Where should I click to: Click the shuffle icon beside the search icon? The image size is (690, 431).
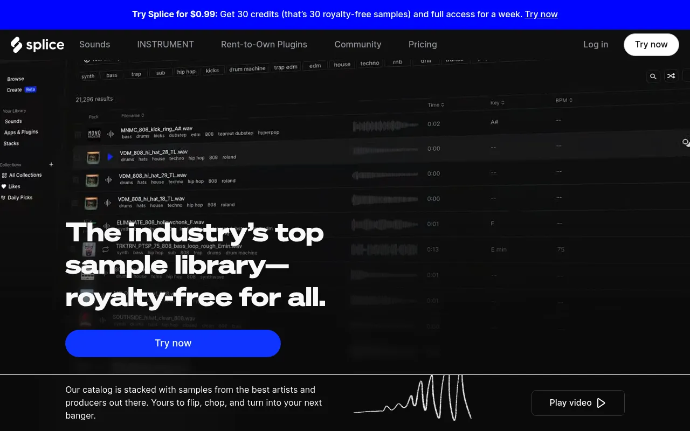tap(671, 76)
